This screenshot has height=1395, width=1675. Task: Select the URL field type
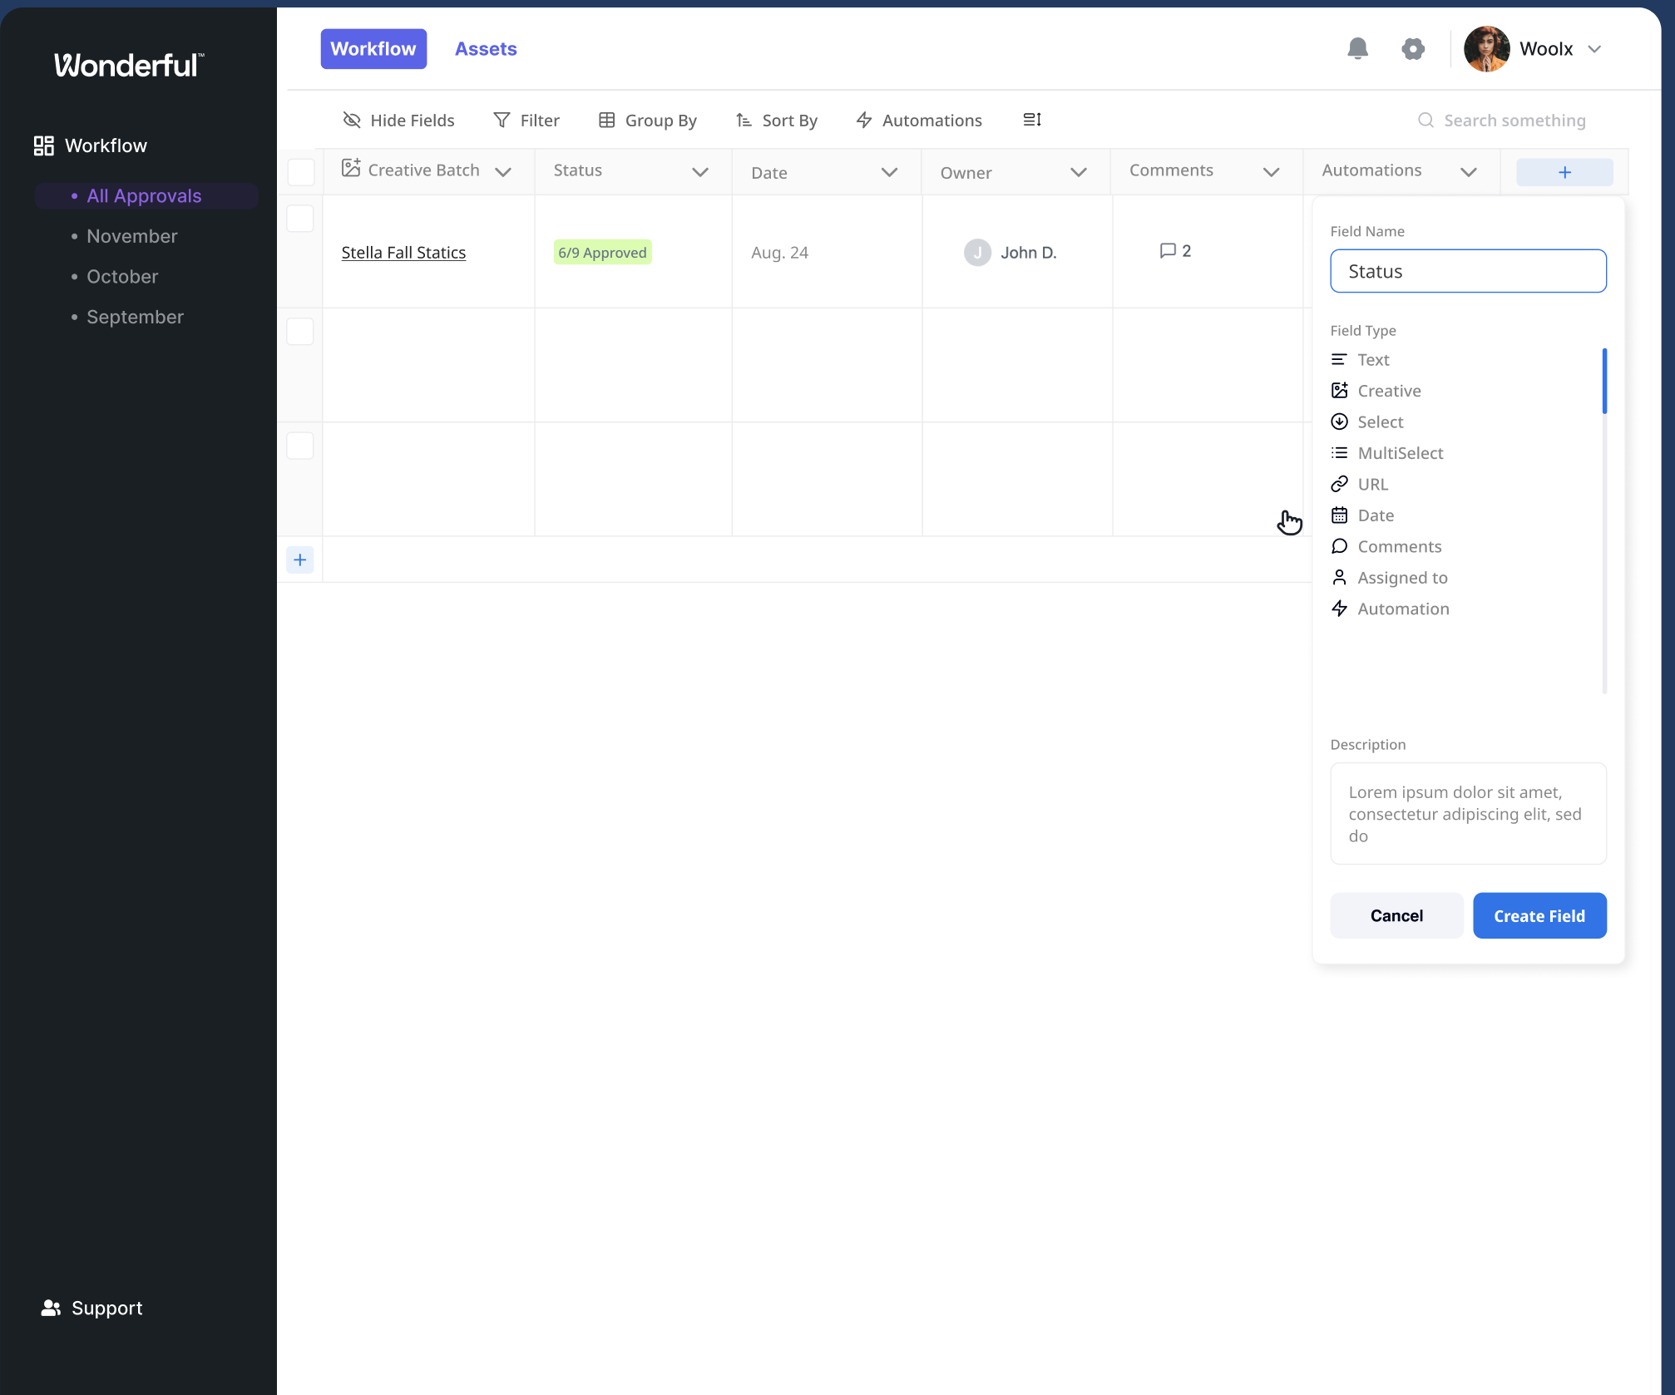point(1372,485)
